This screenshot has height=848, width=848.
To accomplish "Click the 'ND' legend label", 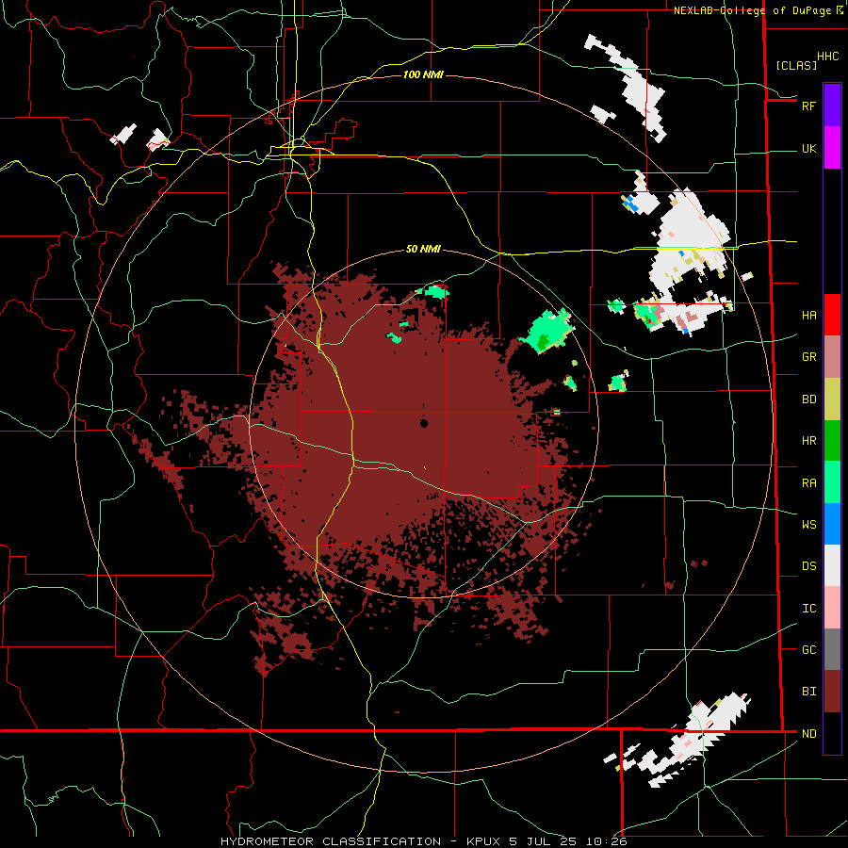I will coord(808,734).
